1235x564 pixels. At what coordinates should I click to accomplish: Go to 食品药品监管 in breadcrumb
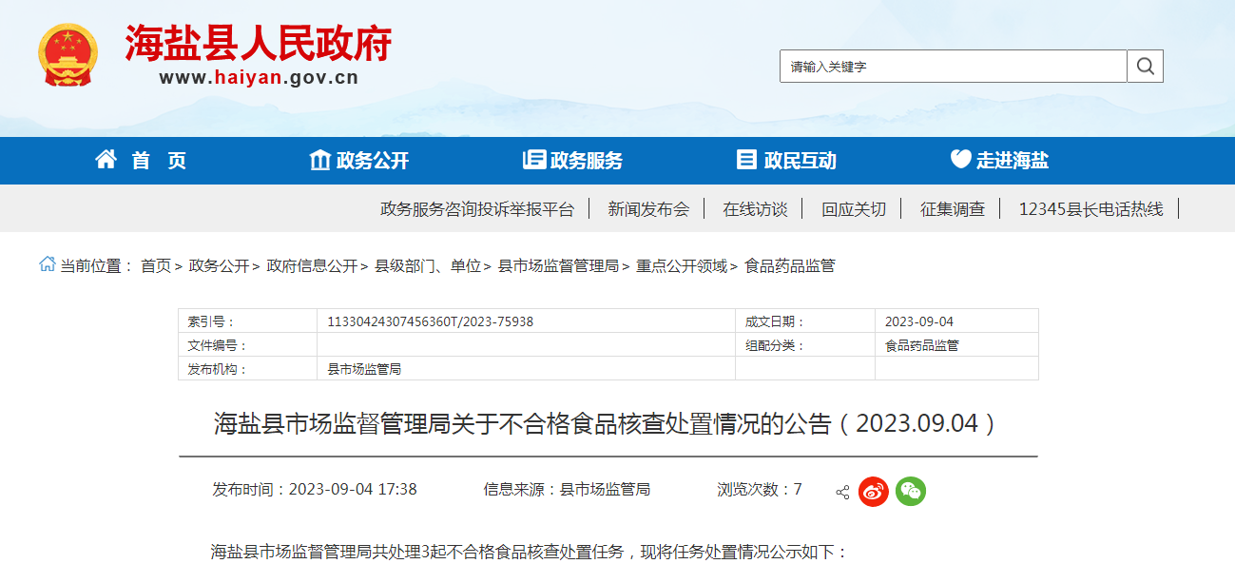click(789, 265)
